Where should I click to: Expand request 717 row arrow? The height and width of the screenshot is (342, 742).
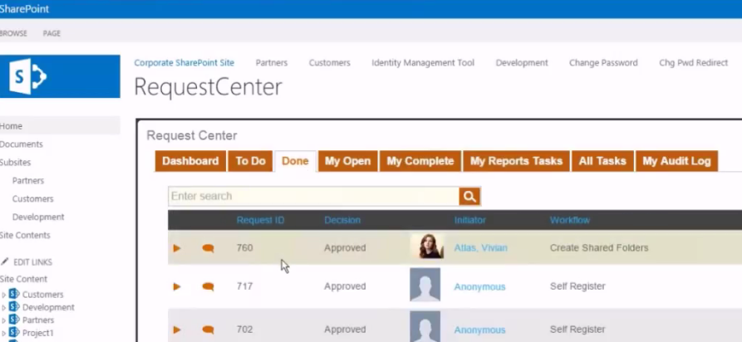point(177,286)
